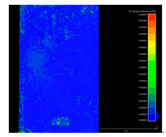Image resolution: width=166 pixels, height=137 pixels.
Task: Click the 0.001002 scale value label
Action: pyautogui.click(x=143, y=108)
